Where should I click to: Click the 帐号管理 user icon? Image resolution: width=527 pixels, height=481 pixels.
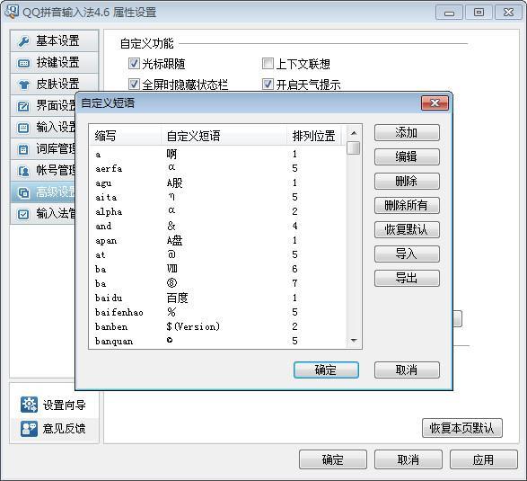pos(23,171)
